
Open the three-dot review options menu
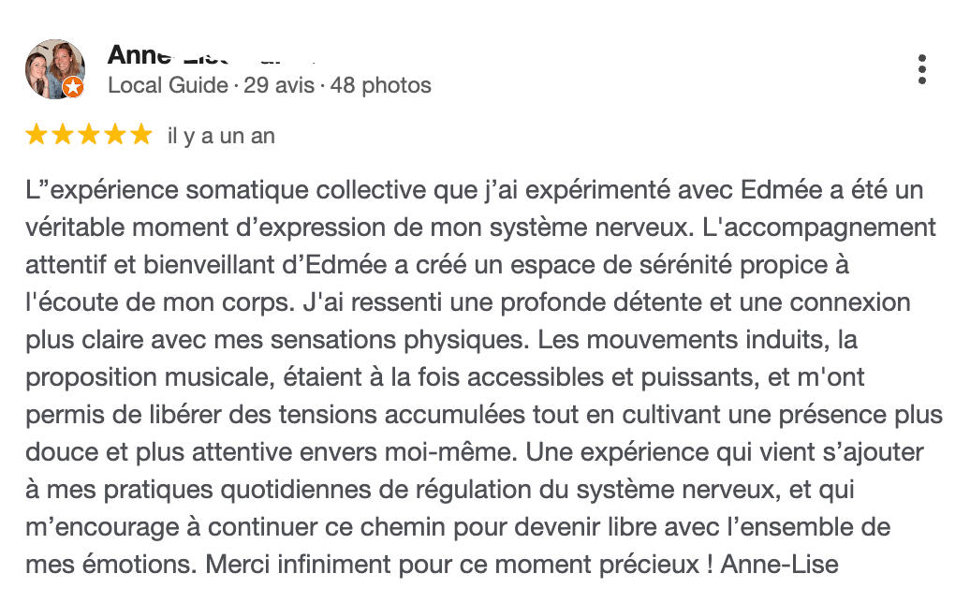(x=922, y=69)
